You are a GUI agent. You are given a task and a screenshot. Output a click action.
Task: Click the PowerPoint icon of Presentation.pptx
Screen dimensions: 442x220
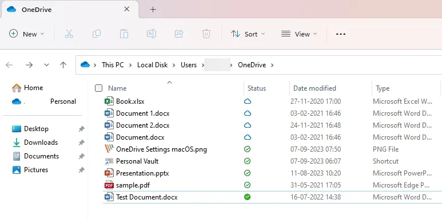(109, 173)
